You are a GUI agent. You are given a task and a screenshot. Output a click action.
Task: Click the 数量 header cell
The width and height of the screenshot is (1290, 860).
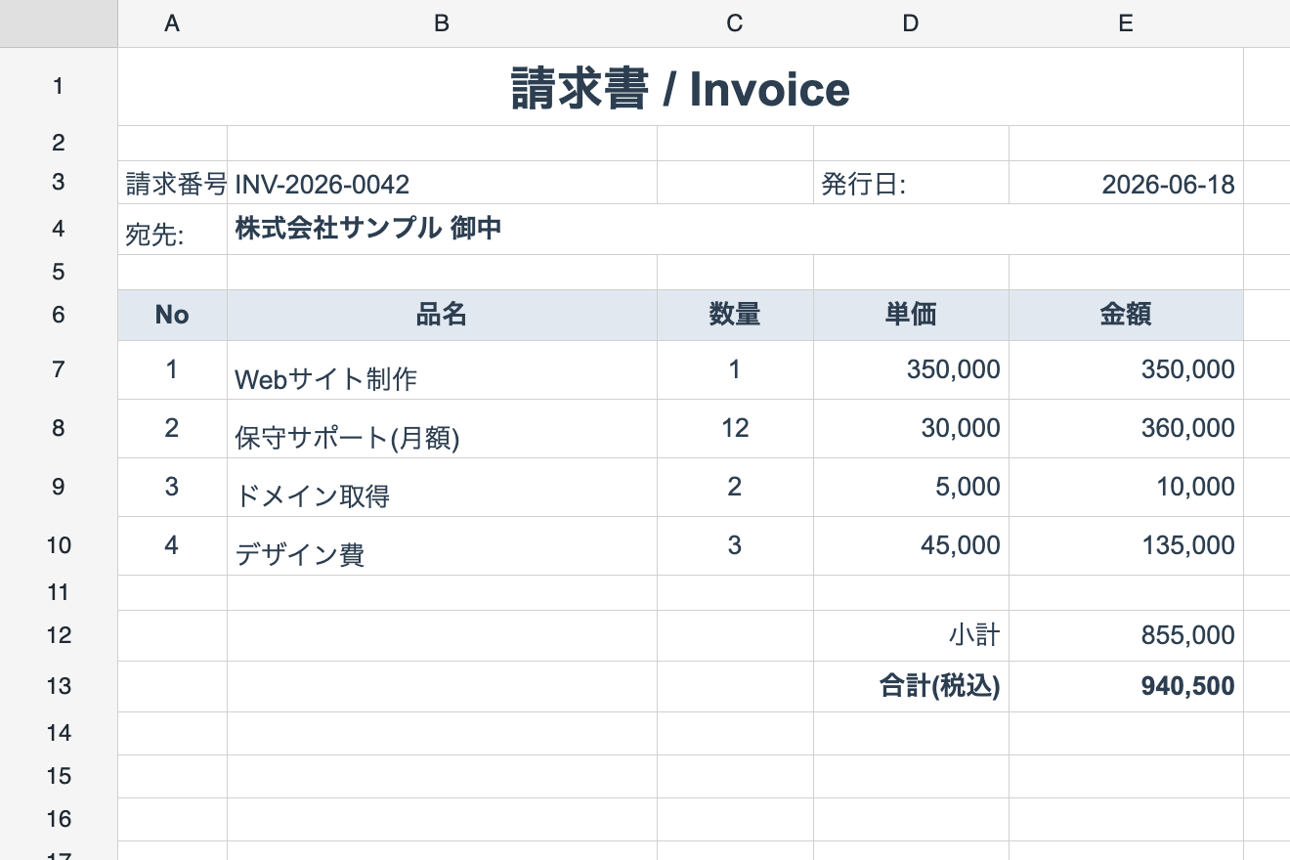735,315
